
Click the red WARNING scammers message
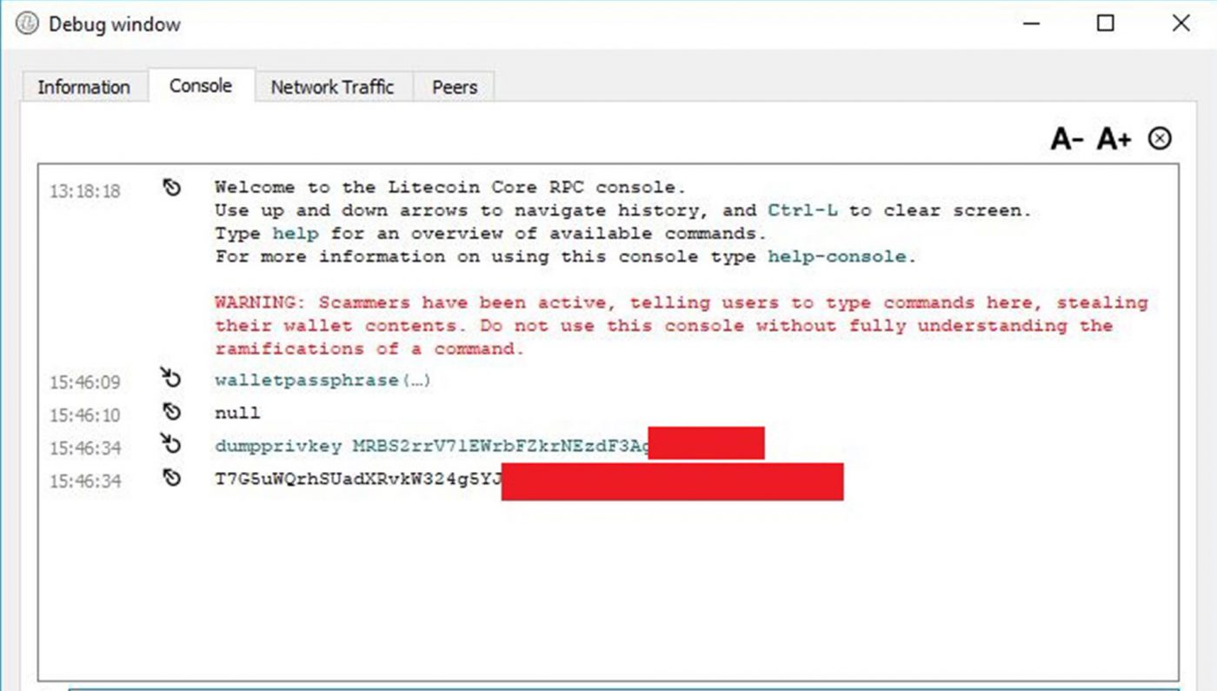[x=682, y=326]
